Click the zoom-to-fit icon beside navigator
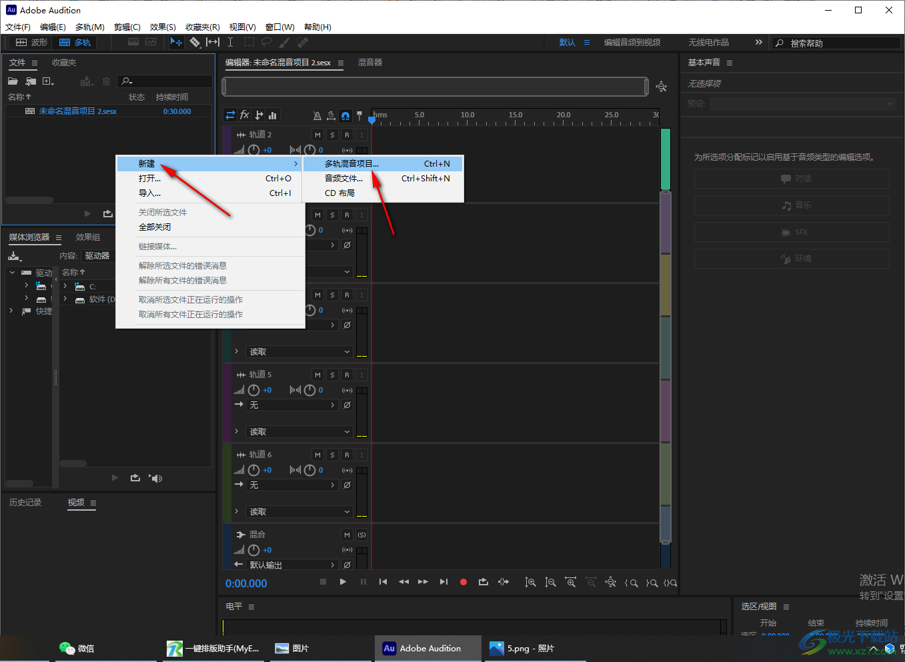This screenshot has height=662, width=905. point(661,87)
